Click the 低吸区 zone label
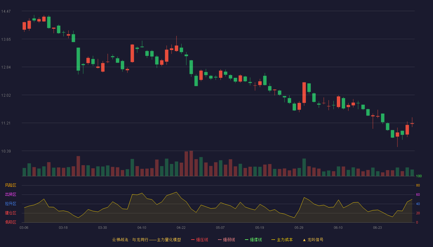The width and height of the screenshot is (433, 247). point(11,222)
